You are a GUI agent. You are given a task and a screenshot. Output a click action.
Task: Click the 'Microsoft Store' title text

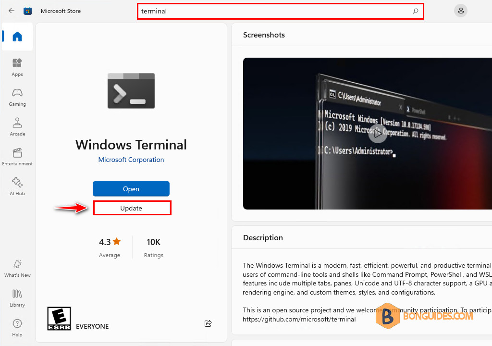point(61,11)
